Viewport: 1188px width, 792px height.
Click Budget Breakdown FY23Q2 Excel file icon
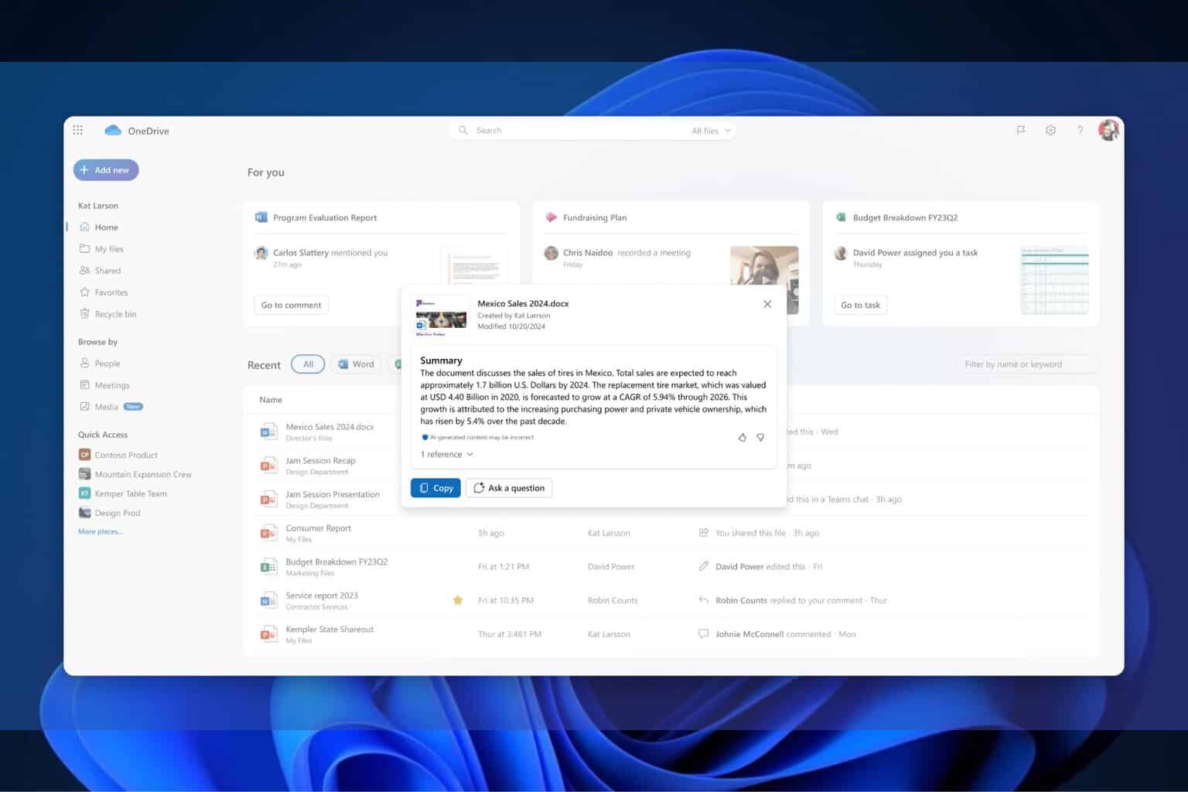coord(268,567)
